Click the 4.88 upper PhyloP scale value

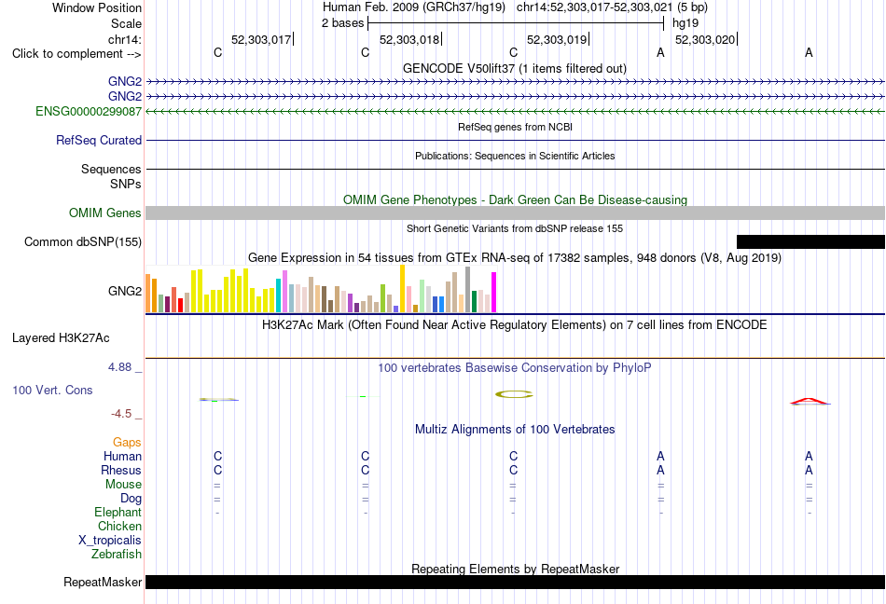(119, 367)
